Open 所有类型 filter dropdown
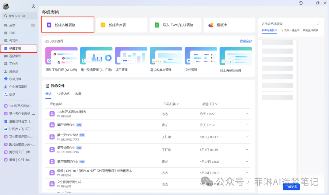The width and height of the screenshot is (329, 195). pyautogui.click(x=56, y=104)
